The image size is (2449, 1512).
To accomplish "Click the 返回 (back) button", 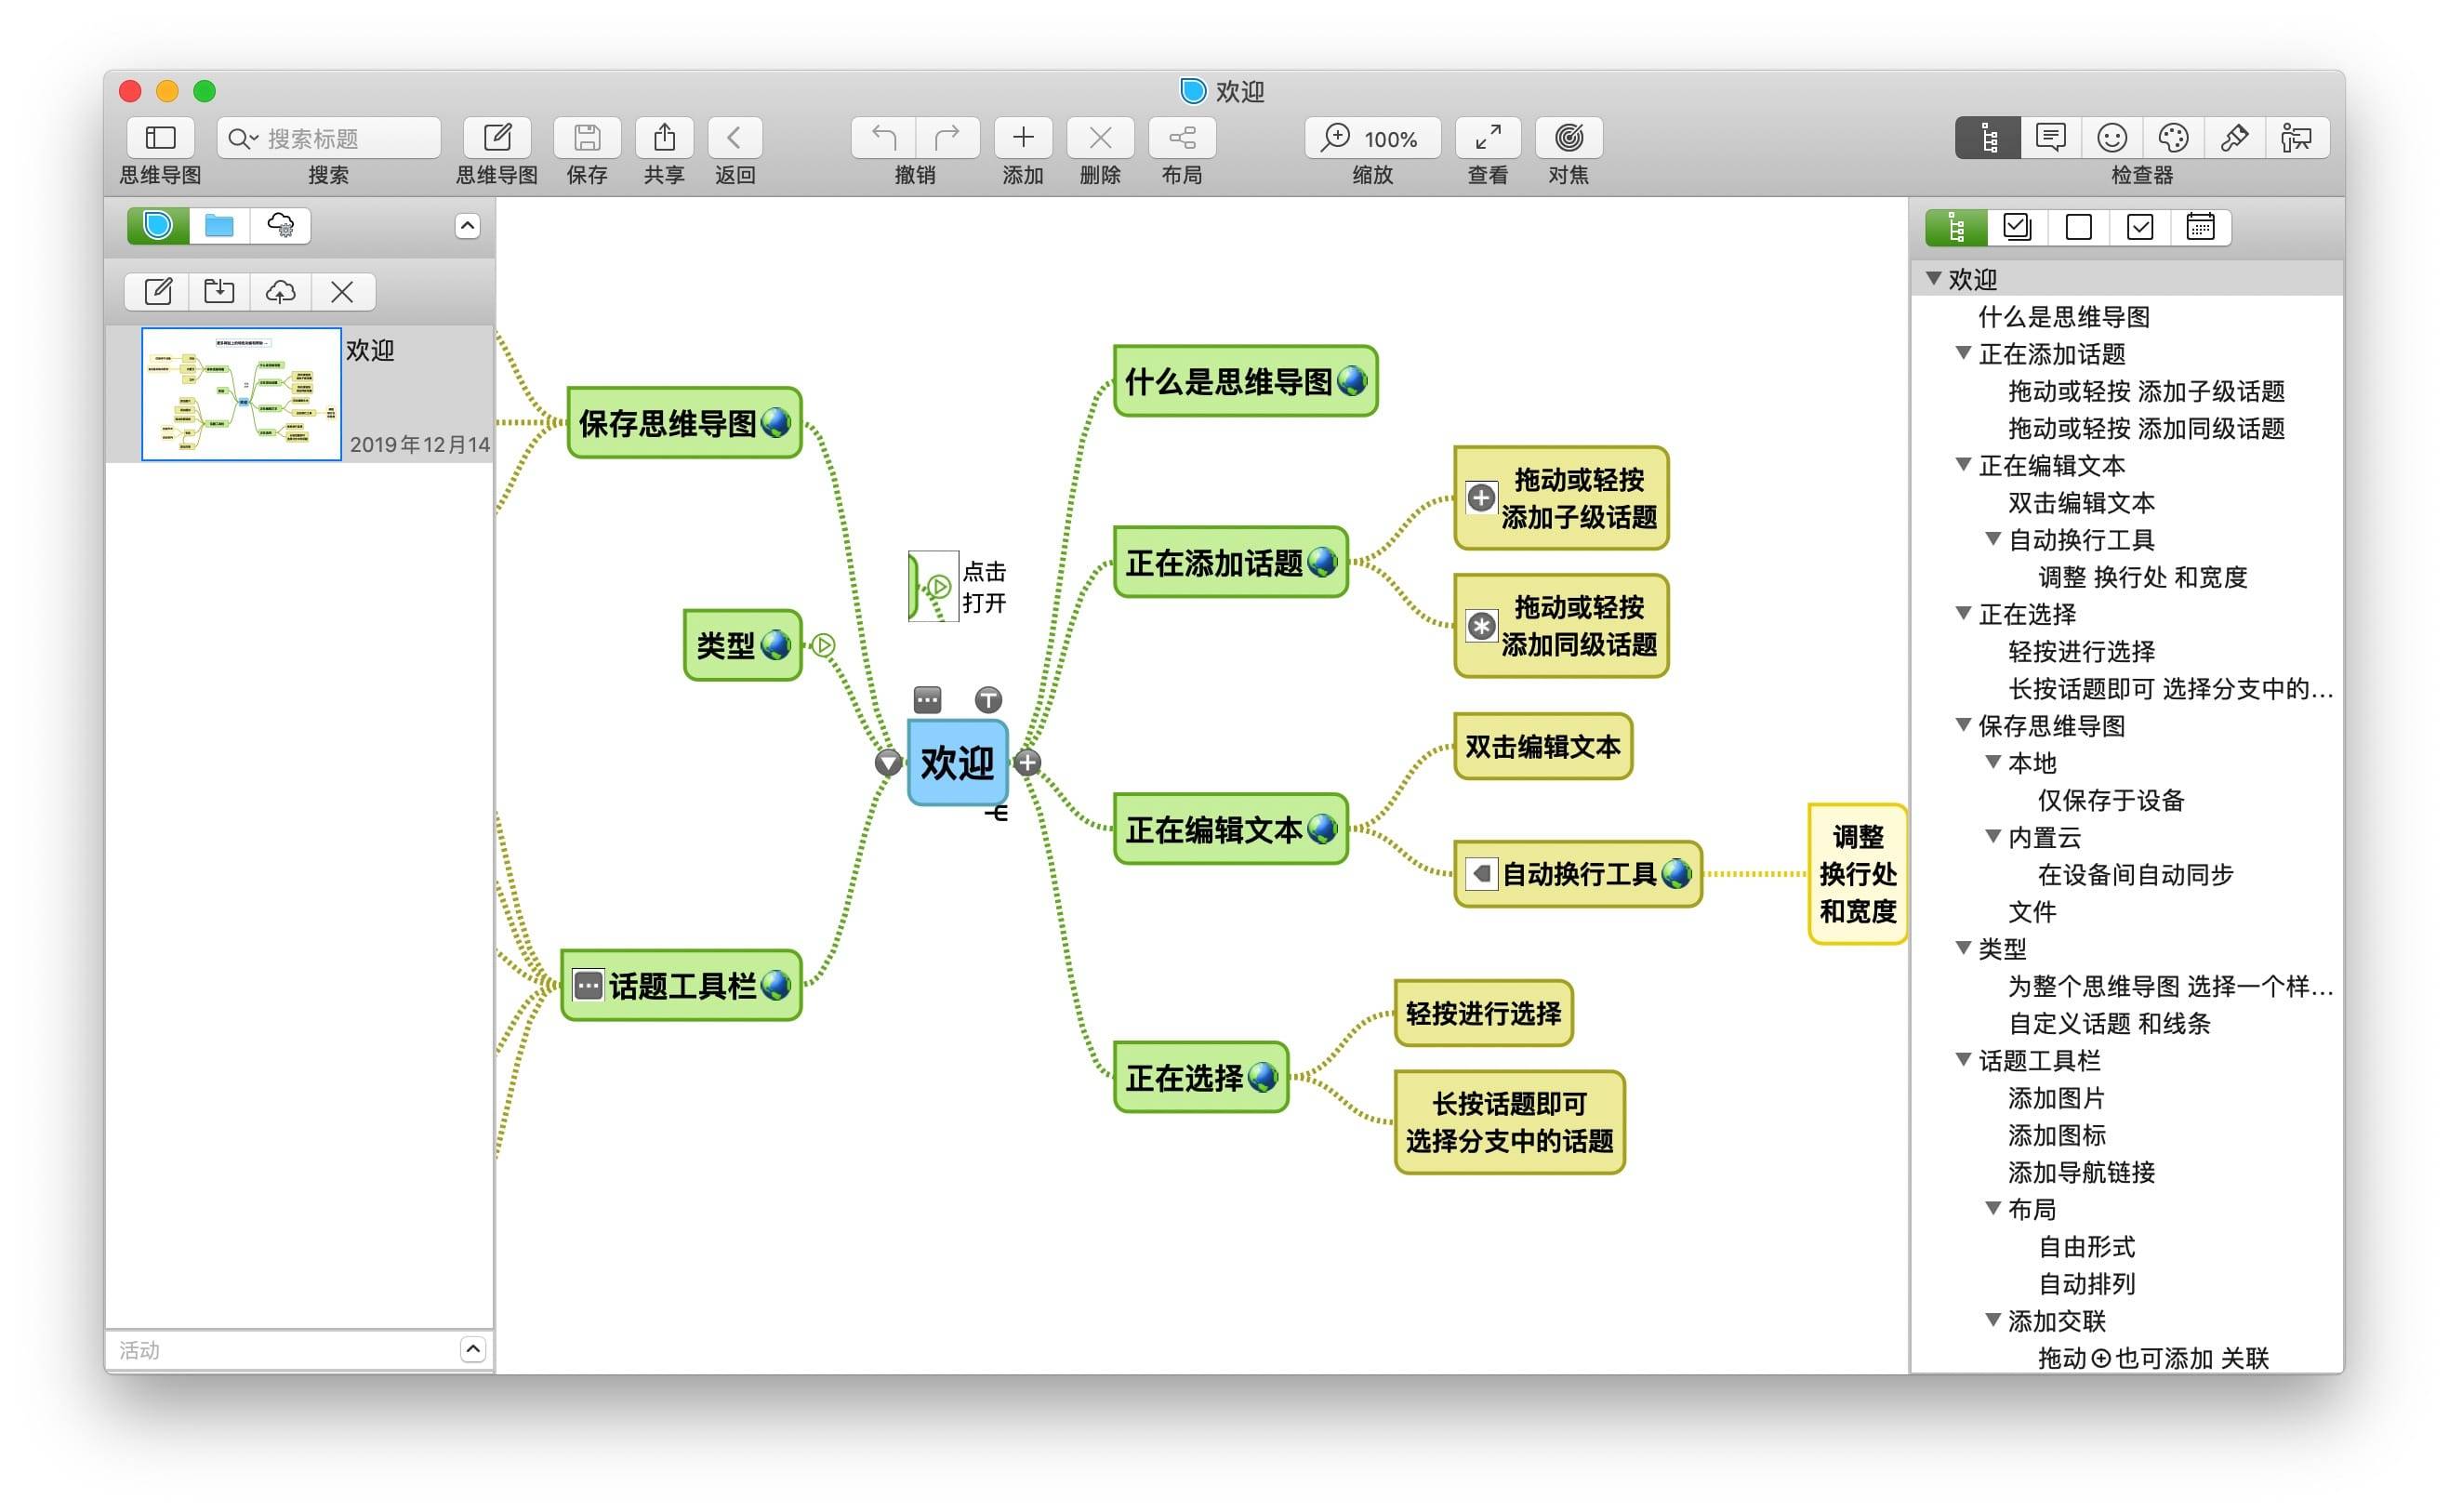I will click(x=735, y=137).
